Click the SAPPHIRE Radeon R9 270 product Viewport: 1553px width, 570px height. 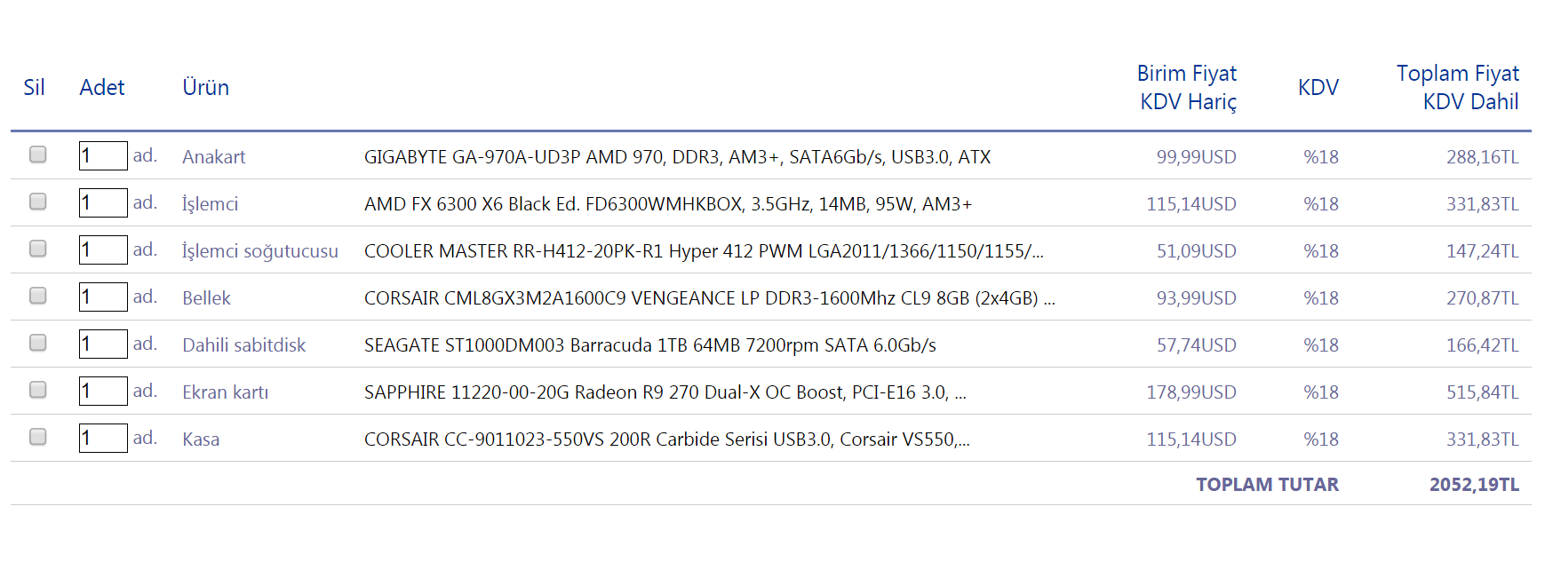pyautogui.click(x=665, y=392)
